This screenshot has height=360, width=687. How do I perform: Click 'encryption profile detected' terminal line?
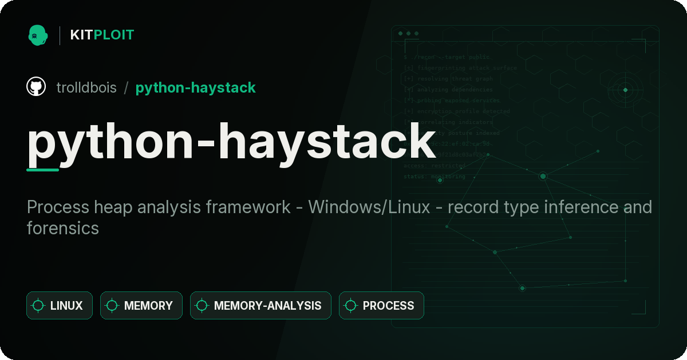(456, 111)
